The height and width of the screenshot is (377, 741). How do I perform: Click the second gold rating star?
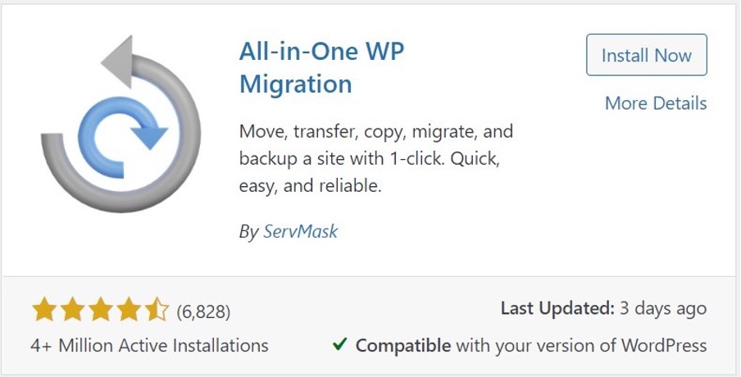tap(71, 311)
